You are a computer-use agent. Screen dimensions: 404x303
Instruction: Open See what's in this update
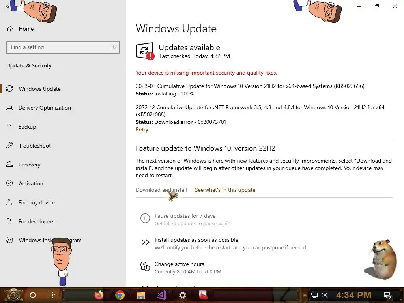(x=225, y=190)
